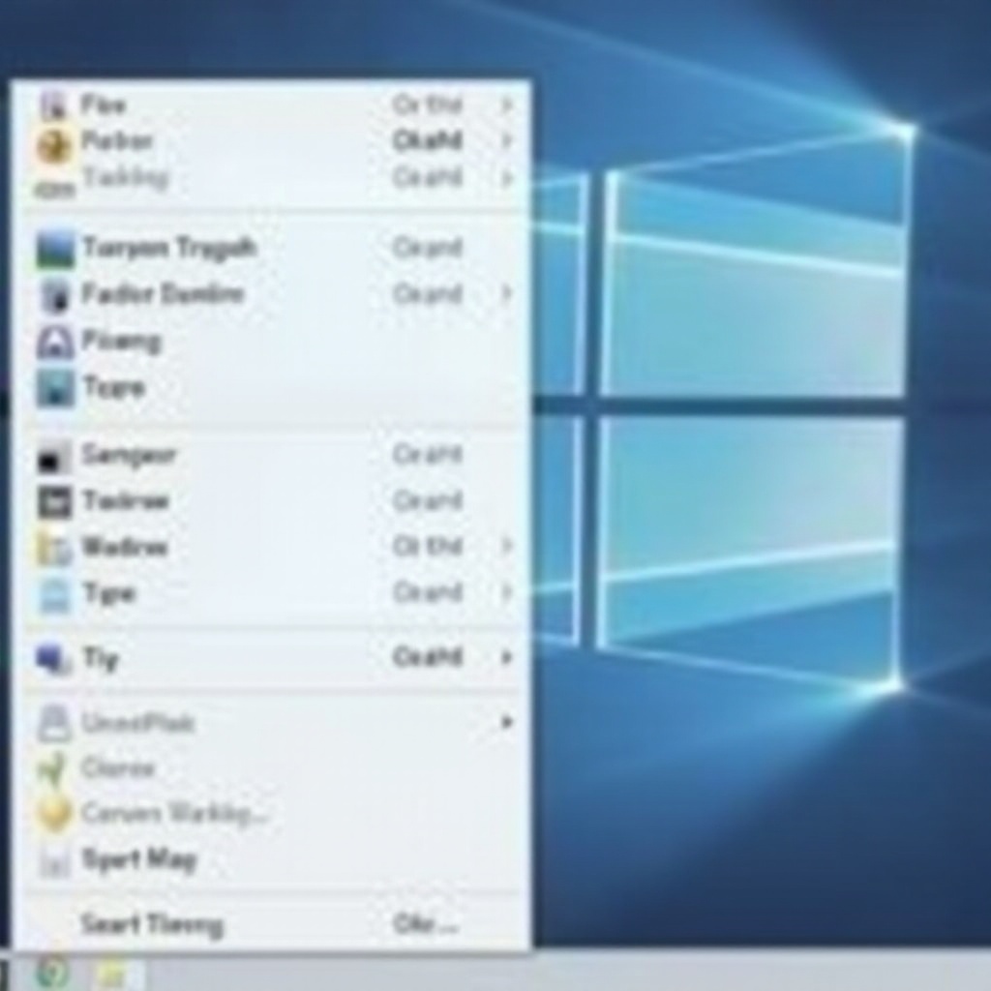Image resolution: width=991 pixels, height=991 pixels.
Task: Click the icon beside Fadior Dembre
Action: tap(55, 295)
